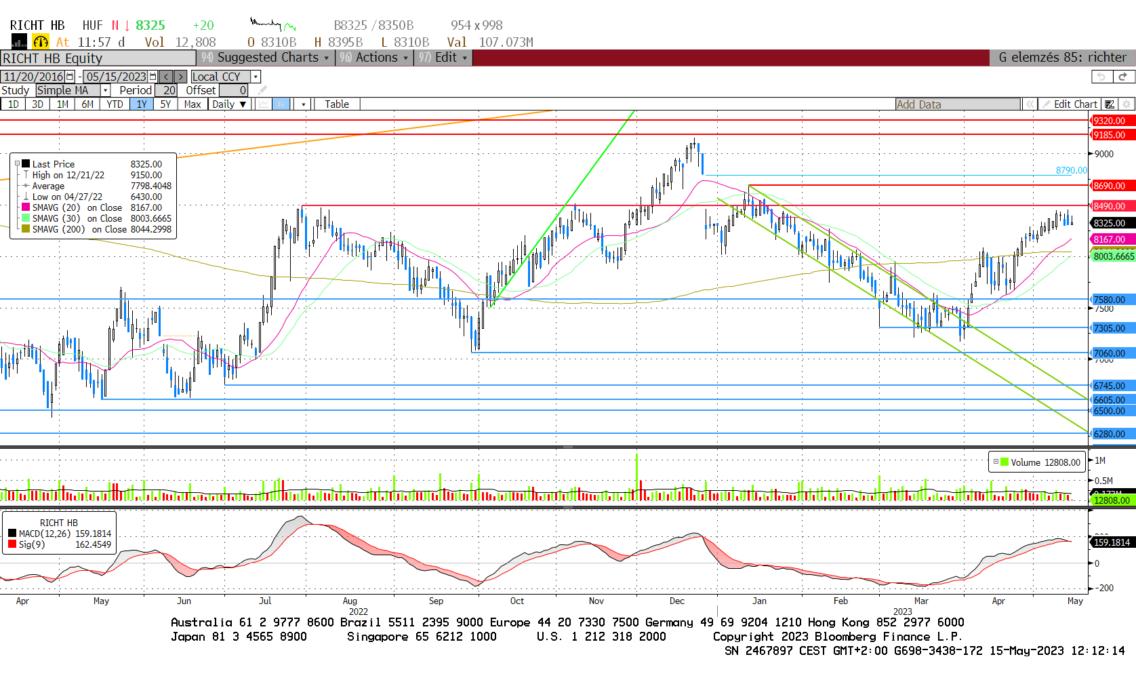Click the Add Data input field

[x=958, y=104]
